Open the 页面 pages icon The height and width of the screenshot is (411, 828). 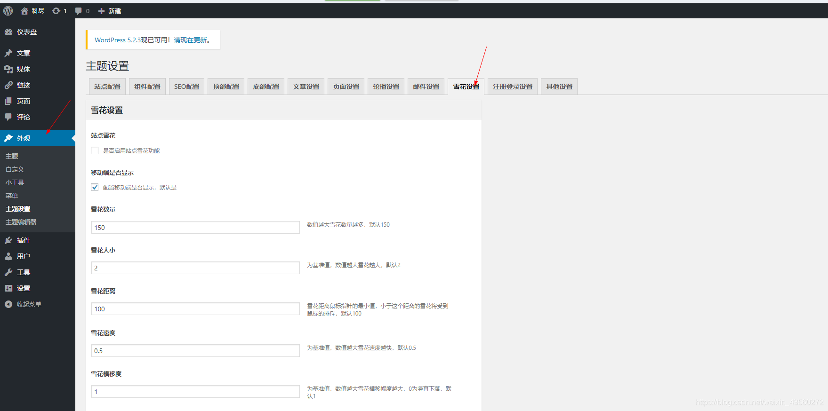coord(8,101)
